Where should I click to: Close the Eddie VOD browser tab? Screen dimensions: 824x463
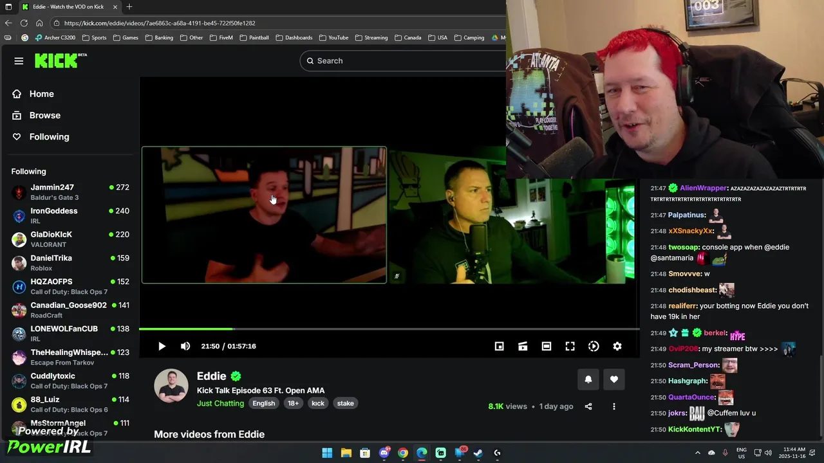pyautogui.click(x=115, y=6)
